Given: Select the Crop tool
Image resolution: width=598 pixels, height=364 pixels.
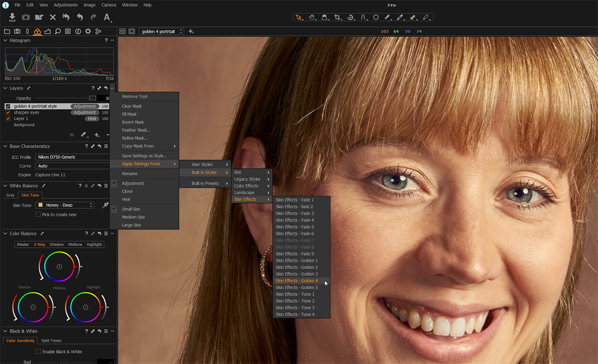Looking at the screenshot, I should (x=338, y=17).
